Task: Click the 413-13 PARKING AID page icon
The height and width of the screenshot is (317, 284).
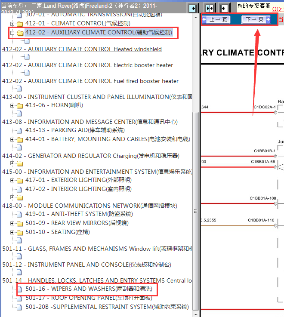Action: coord(19,131)
